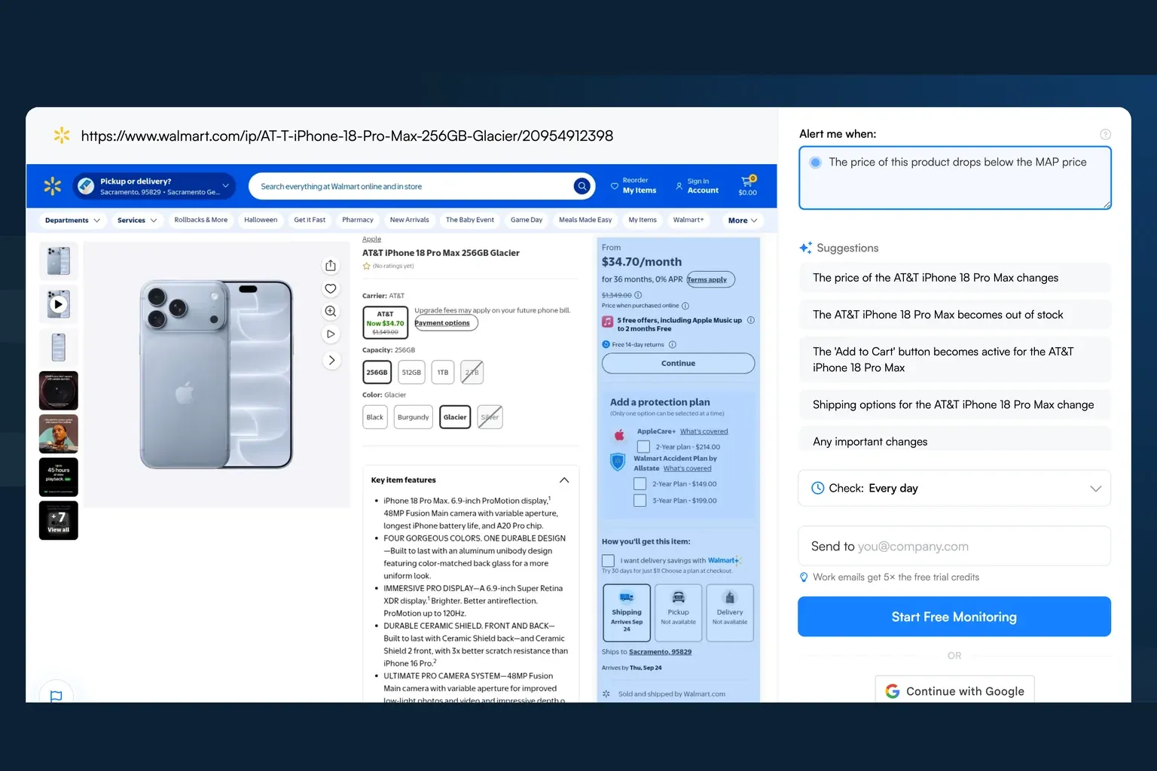This screenshot has height=771, width=1157.
Task: Open the video thumbnail with play button
Action: 59,304
